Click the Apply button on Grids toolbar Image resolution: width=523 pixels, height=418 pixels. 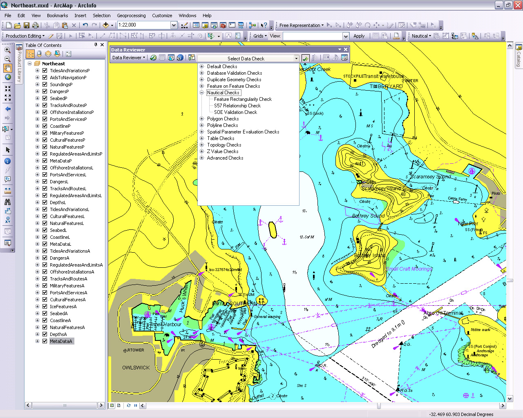[x=359, y=36]
